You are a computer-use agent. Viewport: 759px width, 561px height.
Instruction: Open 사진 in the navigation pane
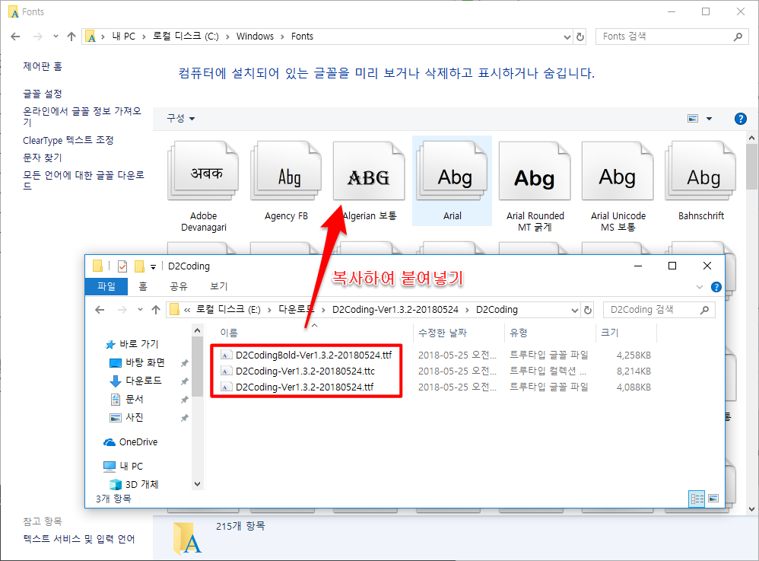click(127, 417)
